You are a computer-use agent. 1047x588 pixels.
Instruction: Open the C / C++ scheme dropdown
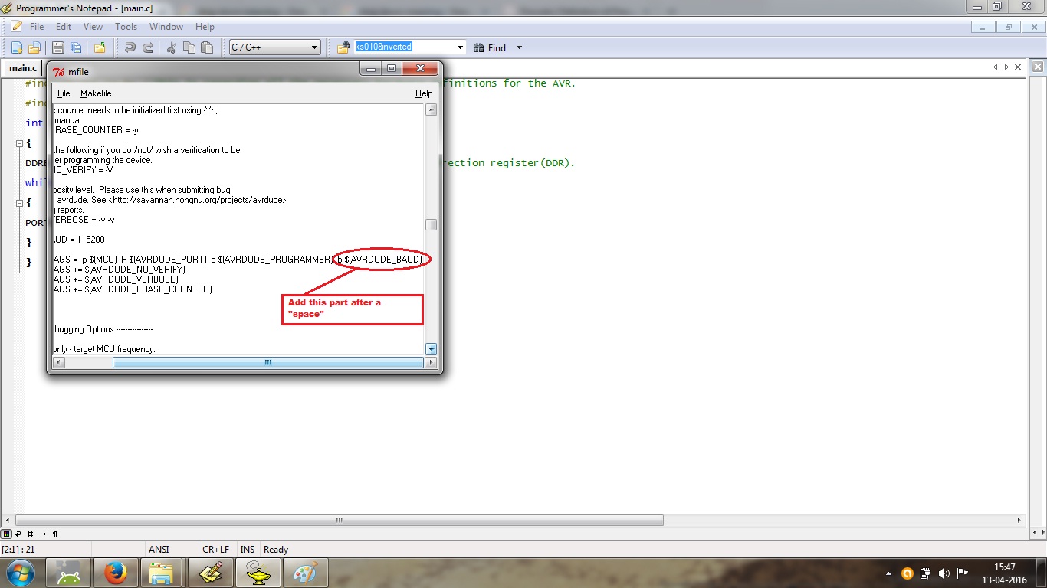point(314,47)
